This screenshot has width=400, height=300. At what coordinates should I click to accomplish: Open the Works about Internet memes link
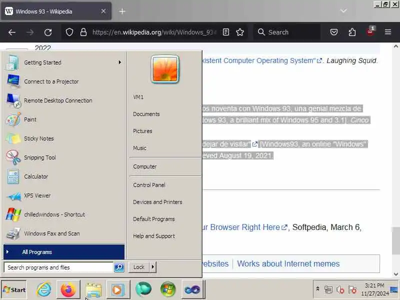point(288,263)
